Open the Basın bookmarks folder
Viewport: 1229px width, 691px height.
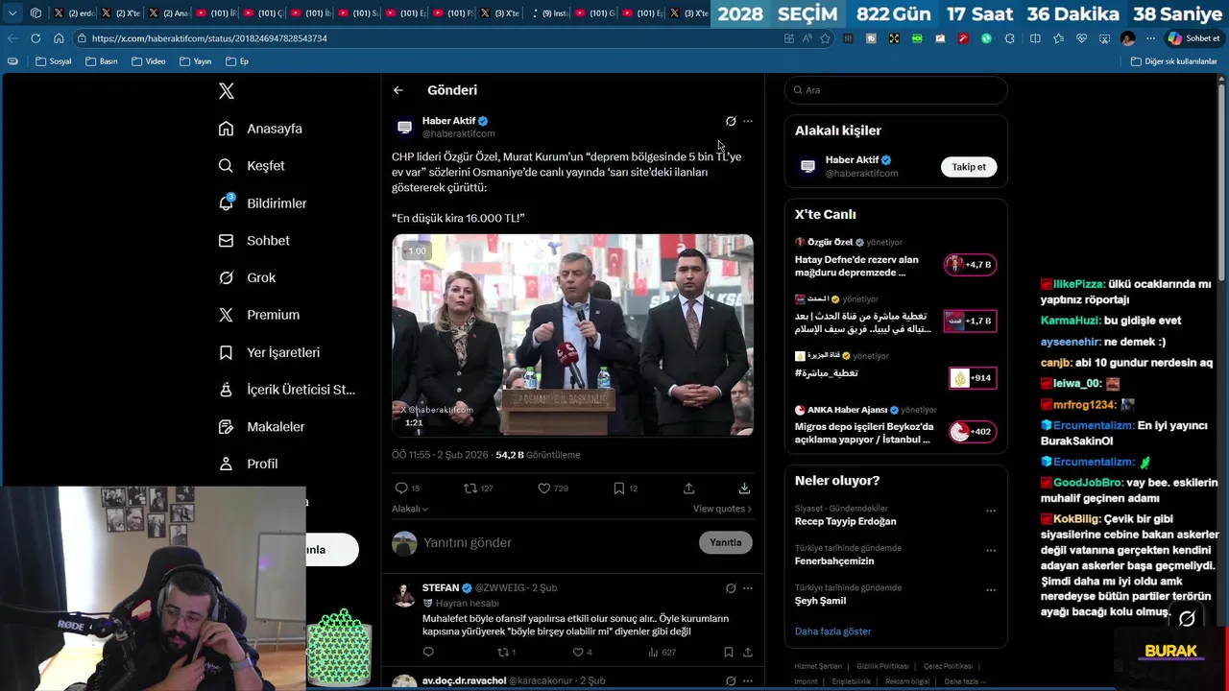coord(101,61)
